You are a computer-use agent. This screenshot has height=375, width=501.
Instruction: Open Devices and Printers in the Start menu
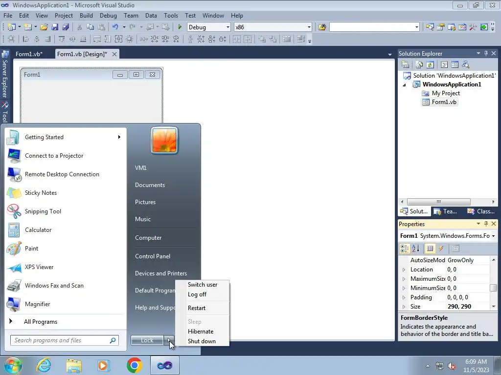(x=161, y=273)
